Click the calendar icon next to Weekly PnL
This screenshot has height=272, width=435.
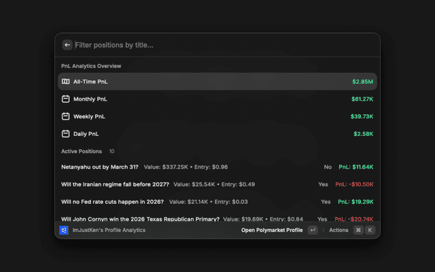point(66,116)
